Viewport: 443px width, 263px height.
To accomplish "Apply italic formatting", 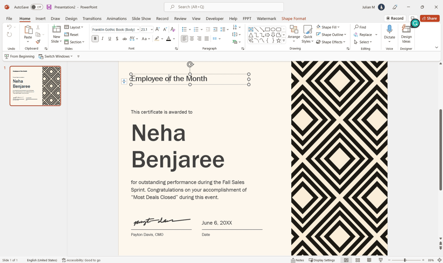I will [102, 38].
